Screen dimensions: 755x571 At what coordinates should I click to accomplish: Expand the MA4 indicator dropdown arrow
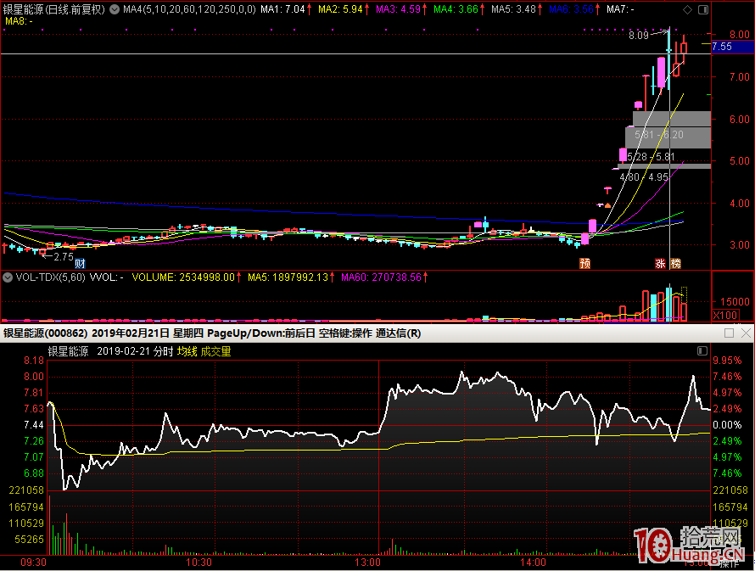tap(115, 10)
